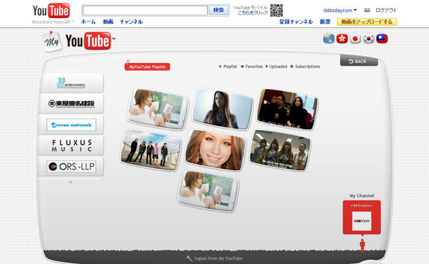Select the Asia globe region icon

coord(328,38)
